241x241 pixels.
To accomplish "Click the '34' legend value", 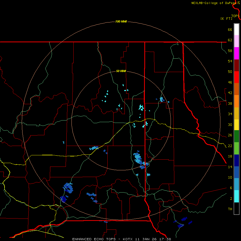I will tap(230, 114).
